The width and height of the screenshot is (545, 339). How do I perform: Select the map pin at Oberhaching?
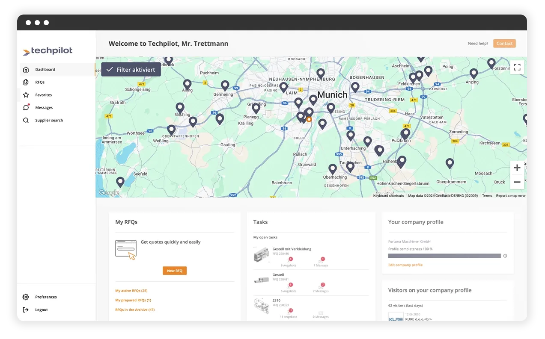pos(333,169)
